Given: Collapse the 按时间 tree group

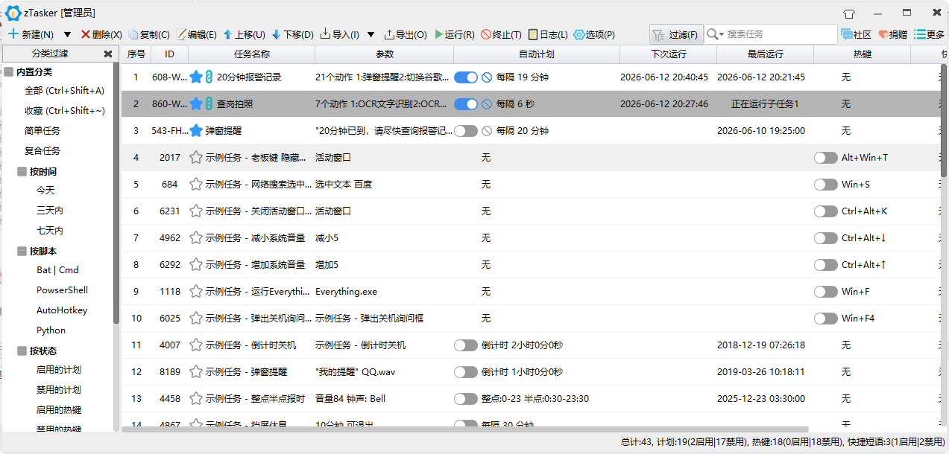Looking at the screenshot, I should coord(22,171).
